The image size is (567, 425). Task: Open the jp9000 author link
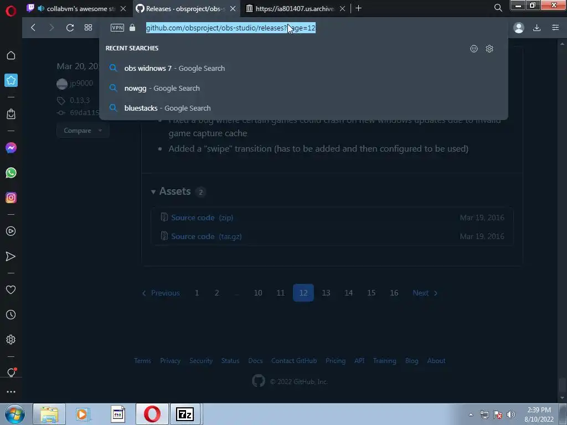coord(81,83)
